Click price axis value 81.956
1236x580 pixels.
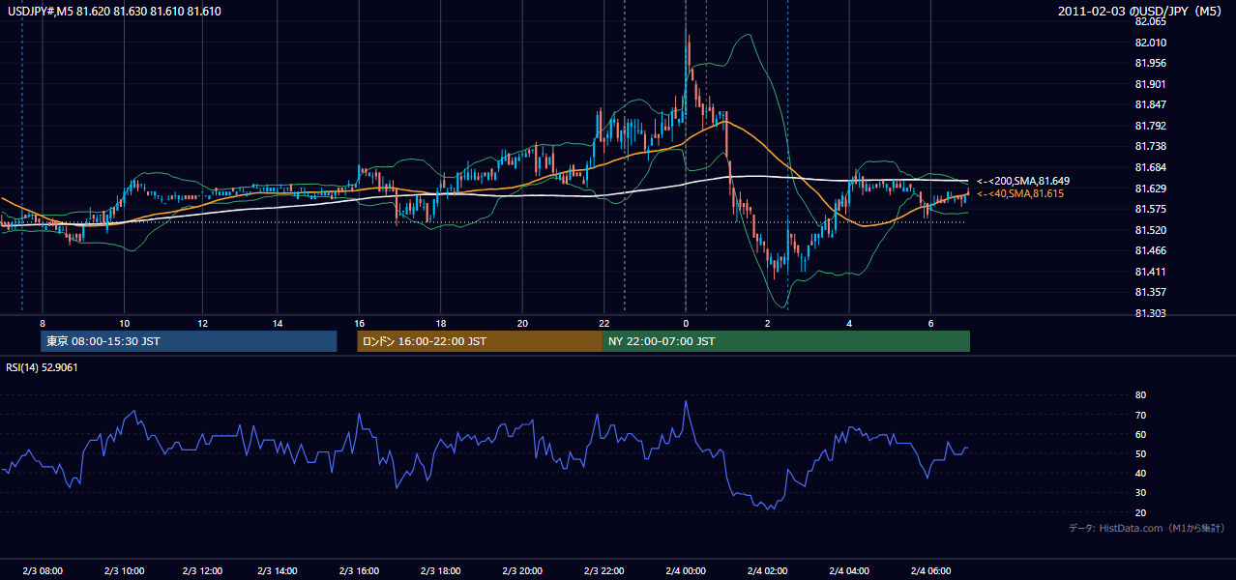1150,63
